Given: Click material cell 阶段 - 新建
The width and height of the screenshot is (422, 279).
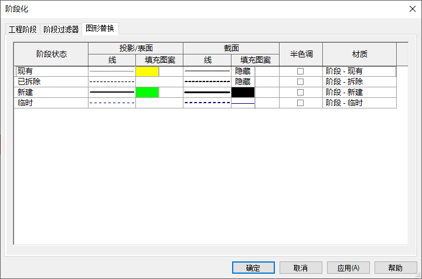Looking at the screenshot, I should tap(359, 92).
